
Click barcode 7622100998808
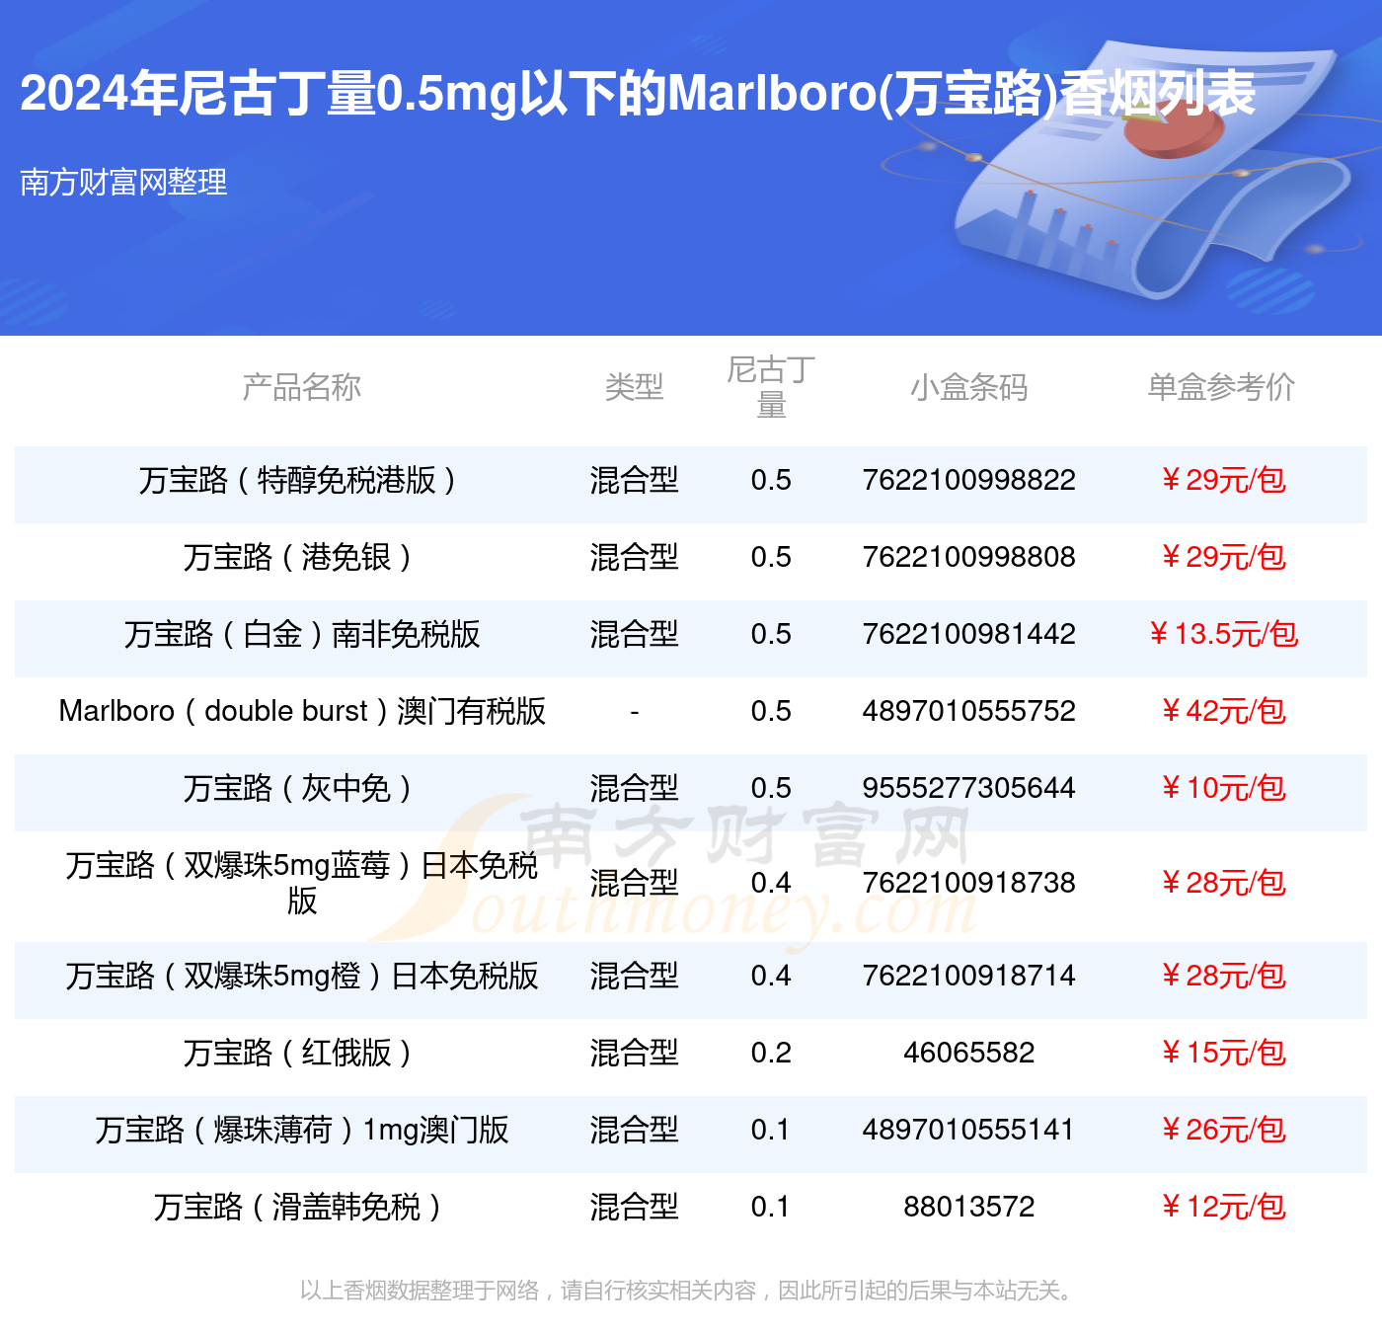tap(968, 558)
